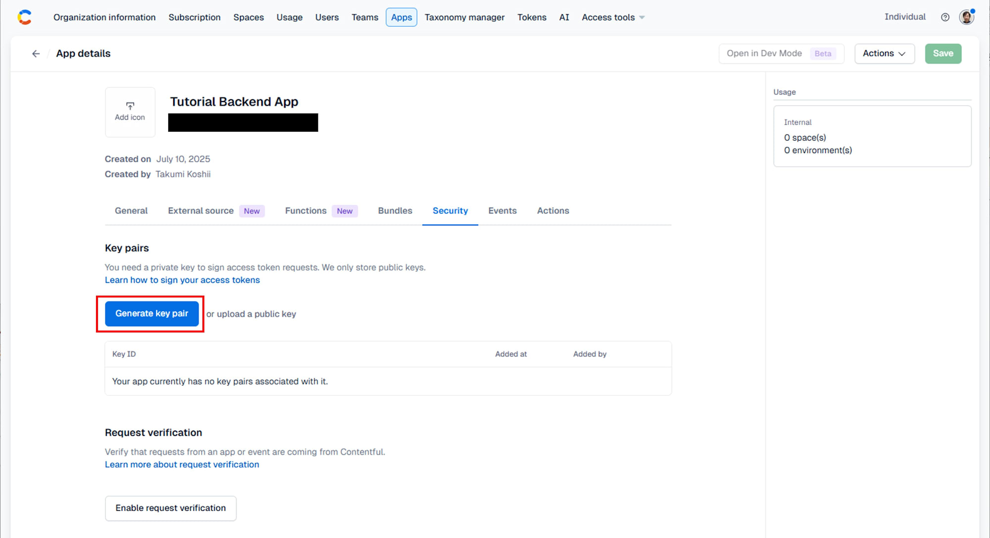Screen dimensions: 990x538
Task: Click Open in Dev Mode button
Action: point(781,54)
